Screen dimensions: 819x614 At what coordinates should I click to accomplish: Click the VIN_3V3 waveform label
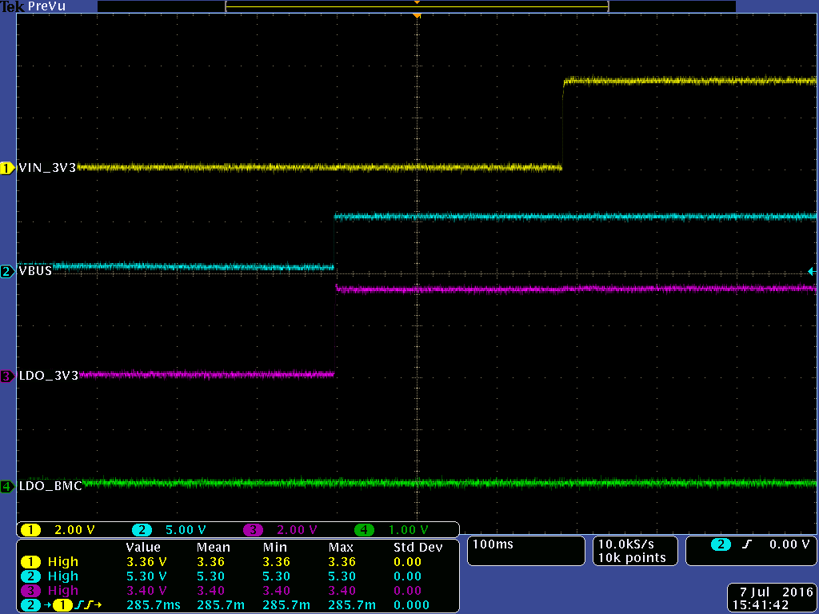tap(47, 168)
